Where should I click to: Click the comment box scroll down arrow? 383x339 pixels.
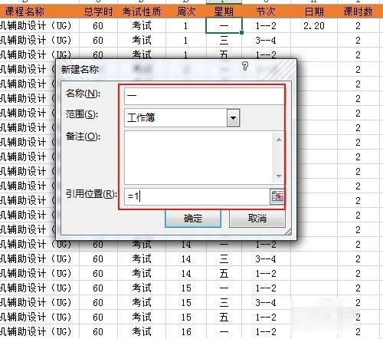click(x=279, y=176)
